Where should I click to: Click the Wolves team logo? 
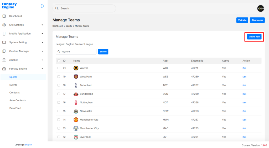[x=76, y=68]
